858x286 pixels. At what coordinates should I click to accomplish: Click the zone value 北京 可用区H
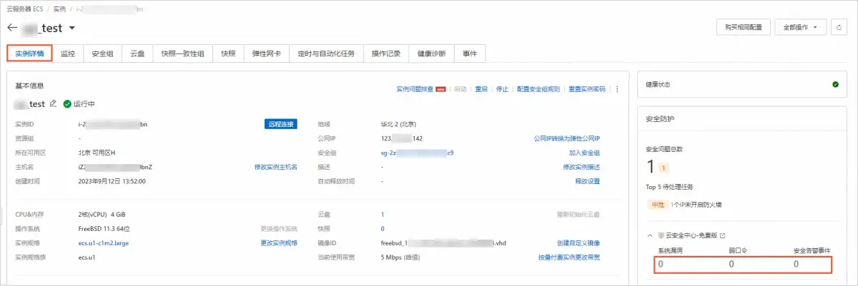point(97,153)
